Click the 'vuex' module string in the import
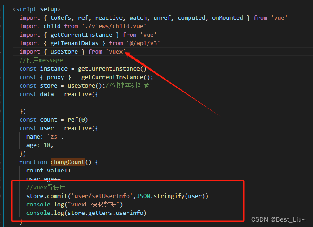 point(116,52)
